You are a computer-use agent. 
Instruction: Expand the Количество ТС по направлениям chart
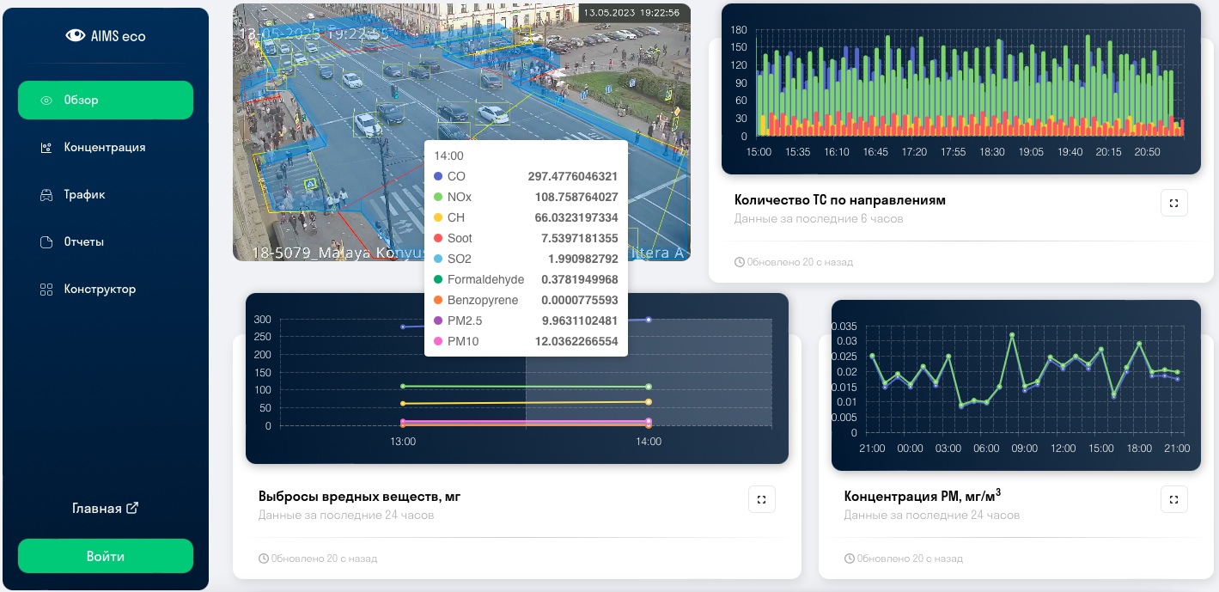1173,203
